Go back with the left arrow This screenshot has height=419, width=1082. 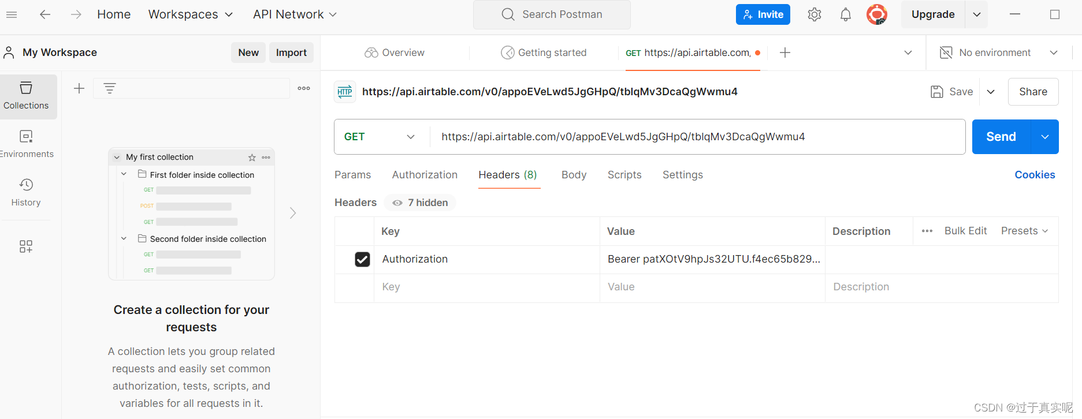pos(45,14)
